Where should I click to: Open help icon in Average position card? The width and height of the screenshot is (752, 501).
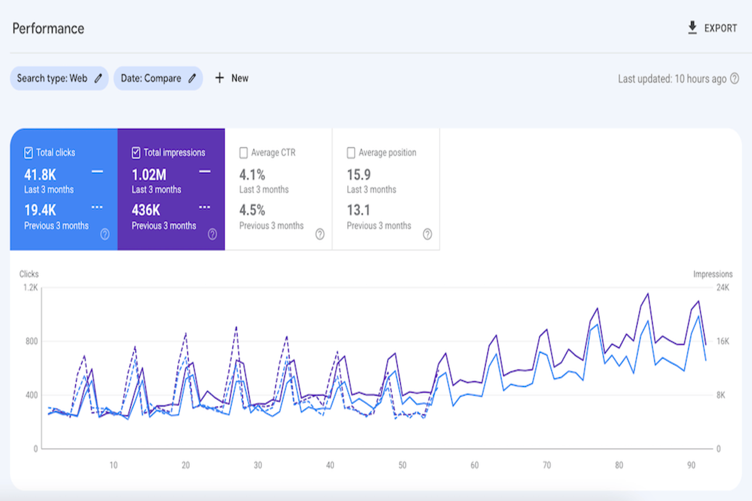pos(427,234)
